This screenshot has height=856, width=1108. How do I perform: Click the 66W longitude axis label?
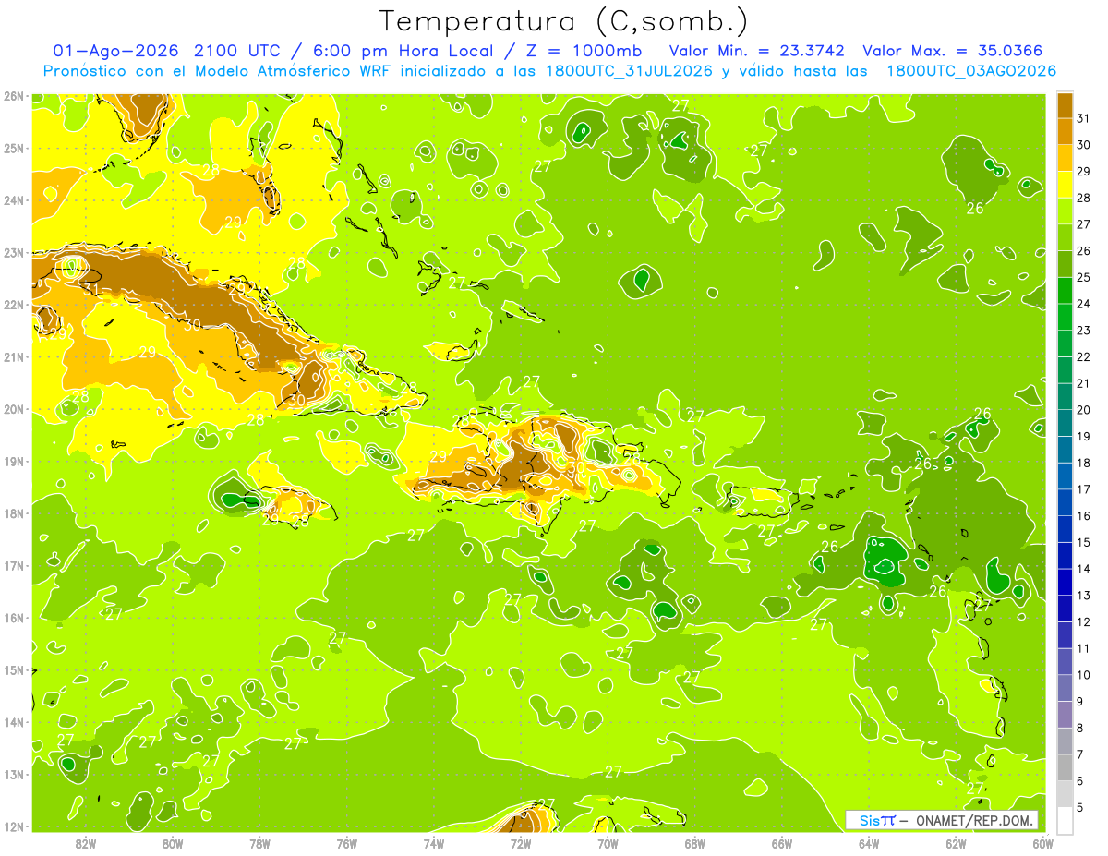(x=782, y=843)
